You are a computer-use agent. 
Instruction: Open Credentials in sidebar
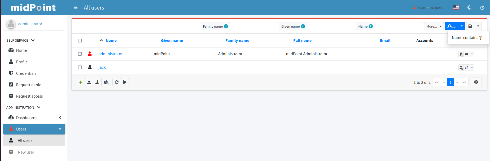click(x=34, y=73)
